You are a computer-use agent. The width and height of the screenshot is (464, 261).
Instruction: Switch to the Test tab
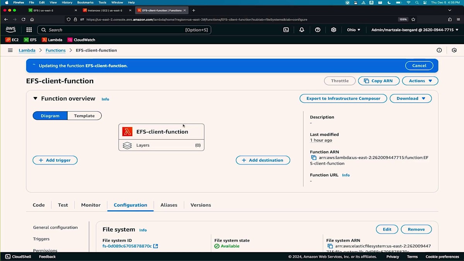(x=63, y=205)
